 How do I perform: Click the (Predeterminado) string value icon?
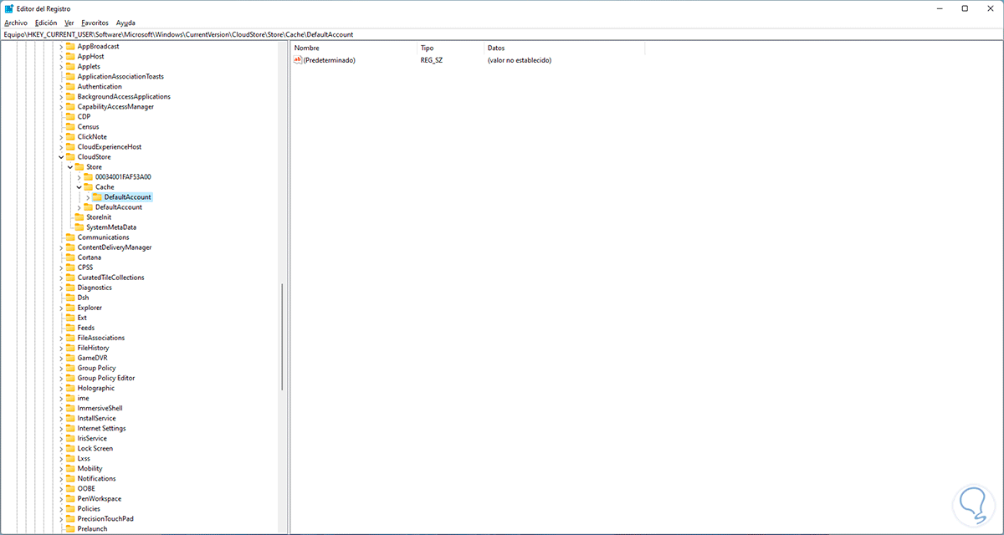[298, 60]
